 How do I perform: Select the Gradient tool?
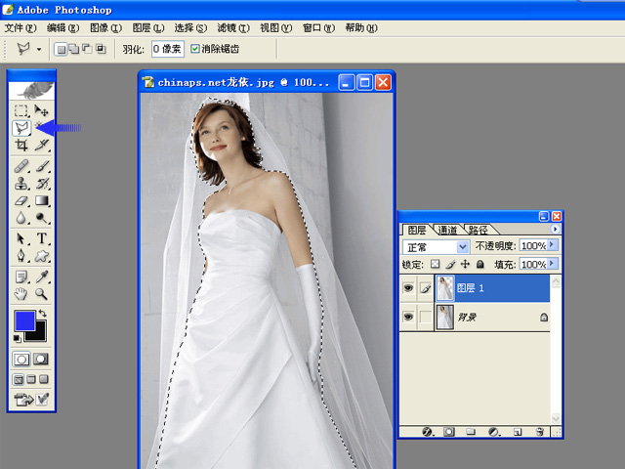[x=41, y=200]
